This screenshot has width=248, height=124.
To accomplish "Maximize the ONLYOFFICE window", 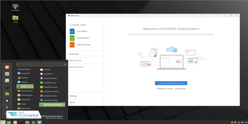I will (x=231, y=16).
